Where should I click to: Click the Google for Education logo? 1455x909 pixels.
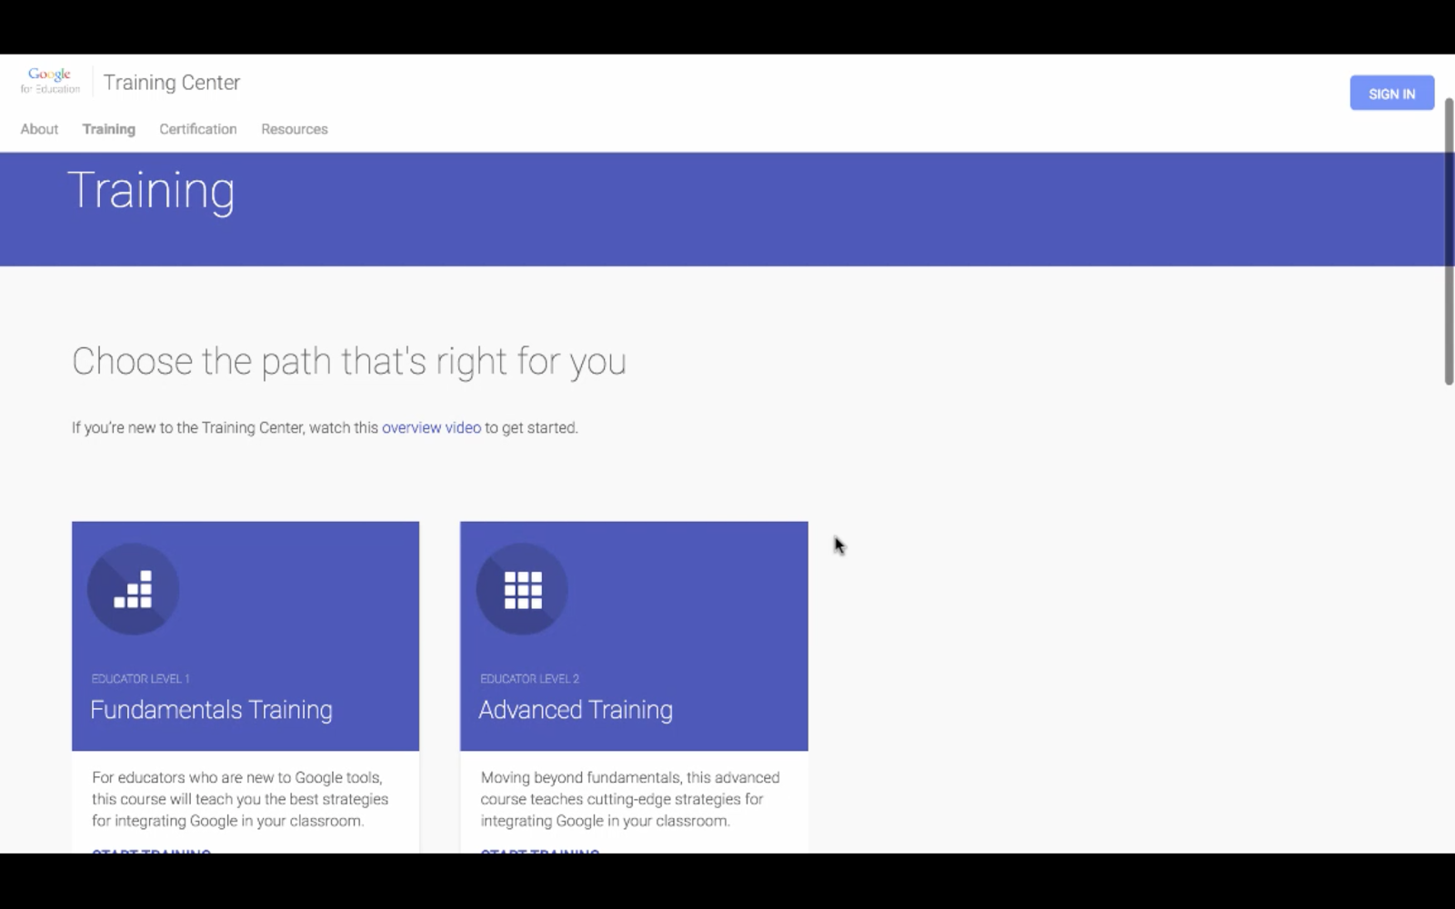point(51,81)
